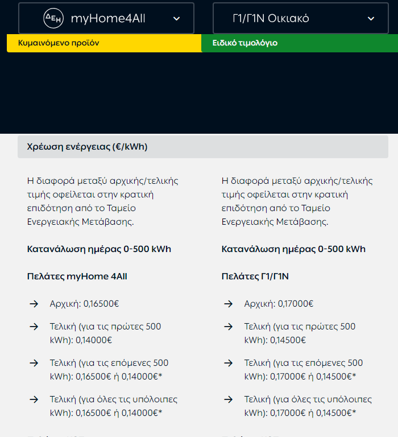Open the Γ1/Γ1Ν Οικιακό product dropdown

[x=301, y=18]
